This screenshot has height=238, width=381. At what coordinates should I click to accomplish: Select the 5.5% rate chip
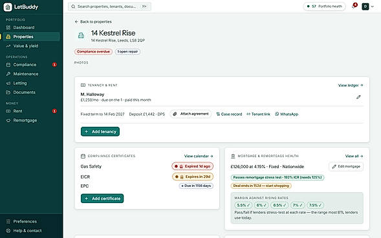coord(243,205)
